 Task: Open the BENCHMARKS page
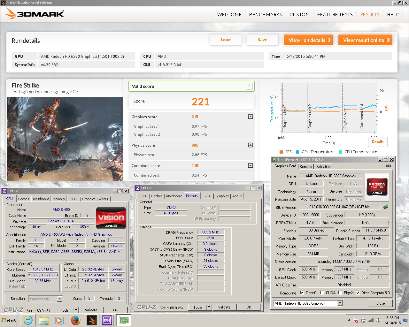pyautogui.click(x=266, y=14)
